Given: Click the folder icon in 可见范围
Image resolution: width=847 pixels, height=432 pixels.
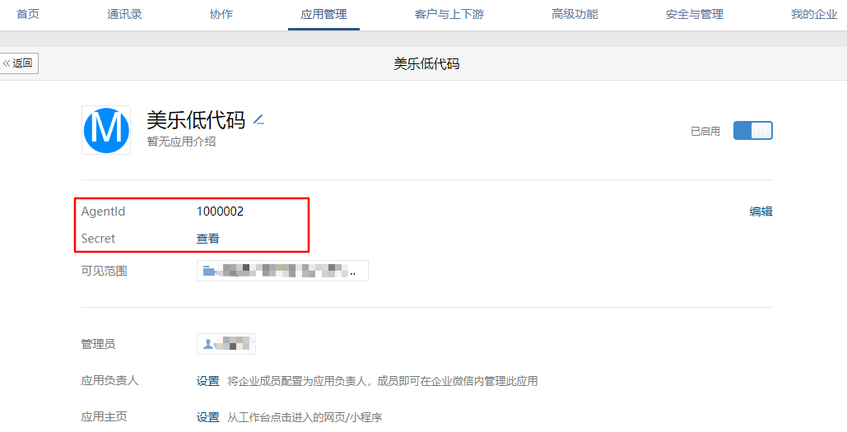Looking at the screenshot, I should tap(208, 271).
